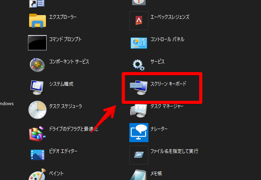The image size is (261, 180).
Task: Click the スクリーン キーボード label
Action: [168, 84]
